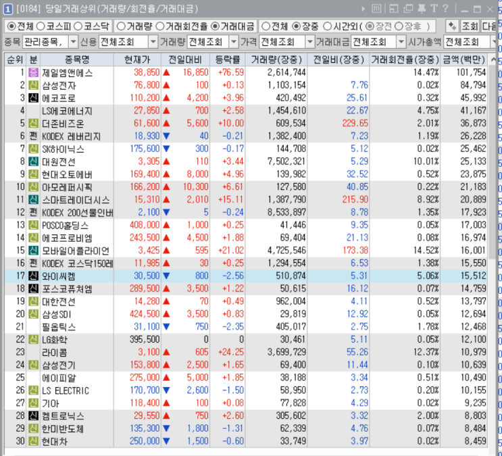Image resolution: width=502 pixels, height=456 pixels.
Task: Open the 거래대금 filter dropdown
Action: point(401,42)
